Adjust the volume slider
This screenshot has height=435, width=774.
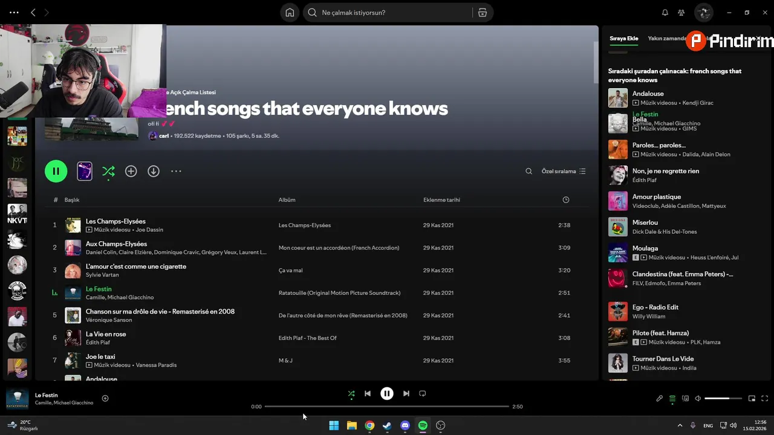coord(723,399)
